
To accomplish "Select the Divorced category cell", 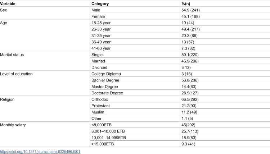I will (99, 67).
